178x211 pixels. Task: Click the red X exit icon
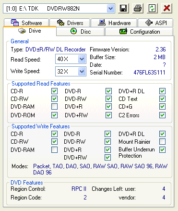(166, 8)
